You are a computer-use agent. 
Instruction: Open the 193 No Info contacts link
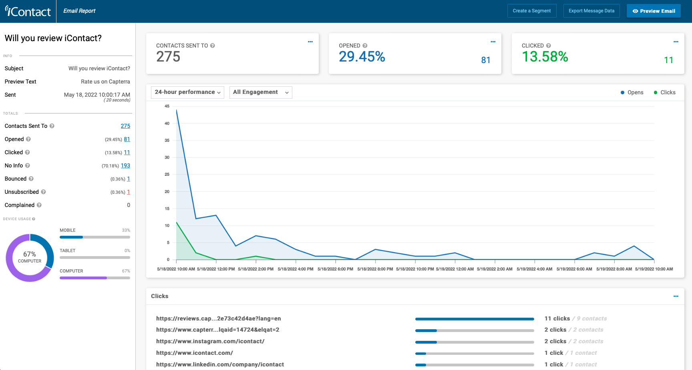(125, 165)
